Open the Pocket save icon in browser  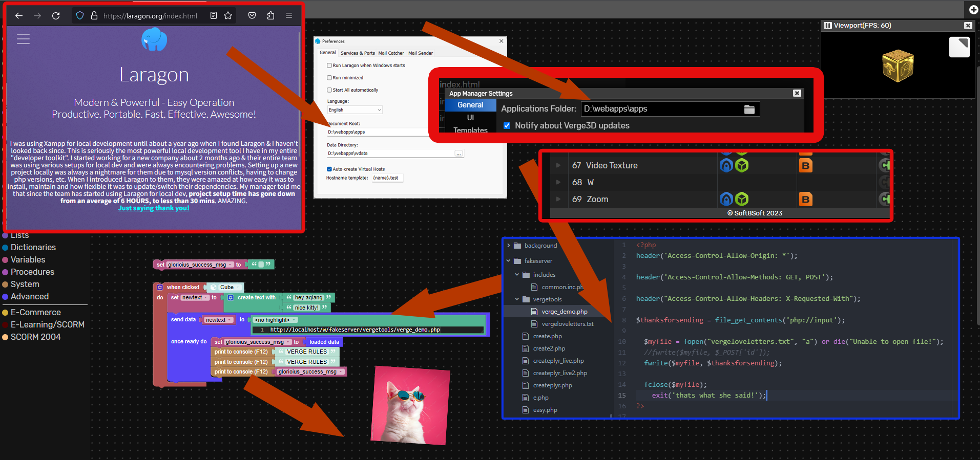252,16
